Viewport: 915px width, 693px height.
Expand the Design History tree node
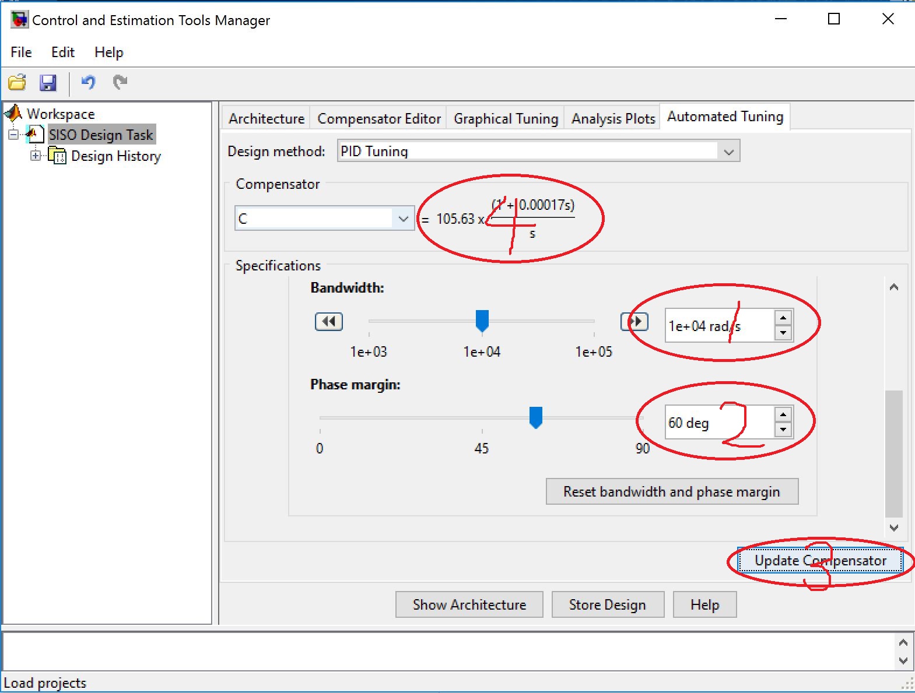[x=36, y=156]
